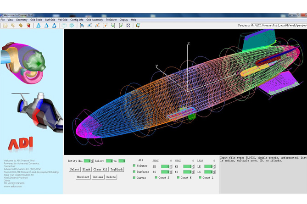The height and width of the screenshot is (204, 307).
Task: Click the JE value input field
Action: [x=166, y=166]
